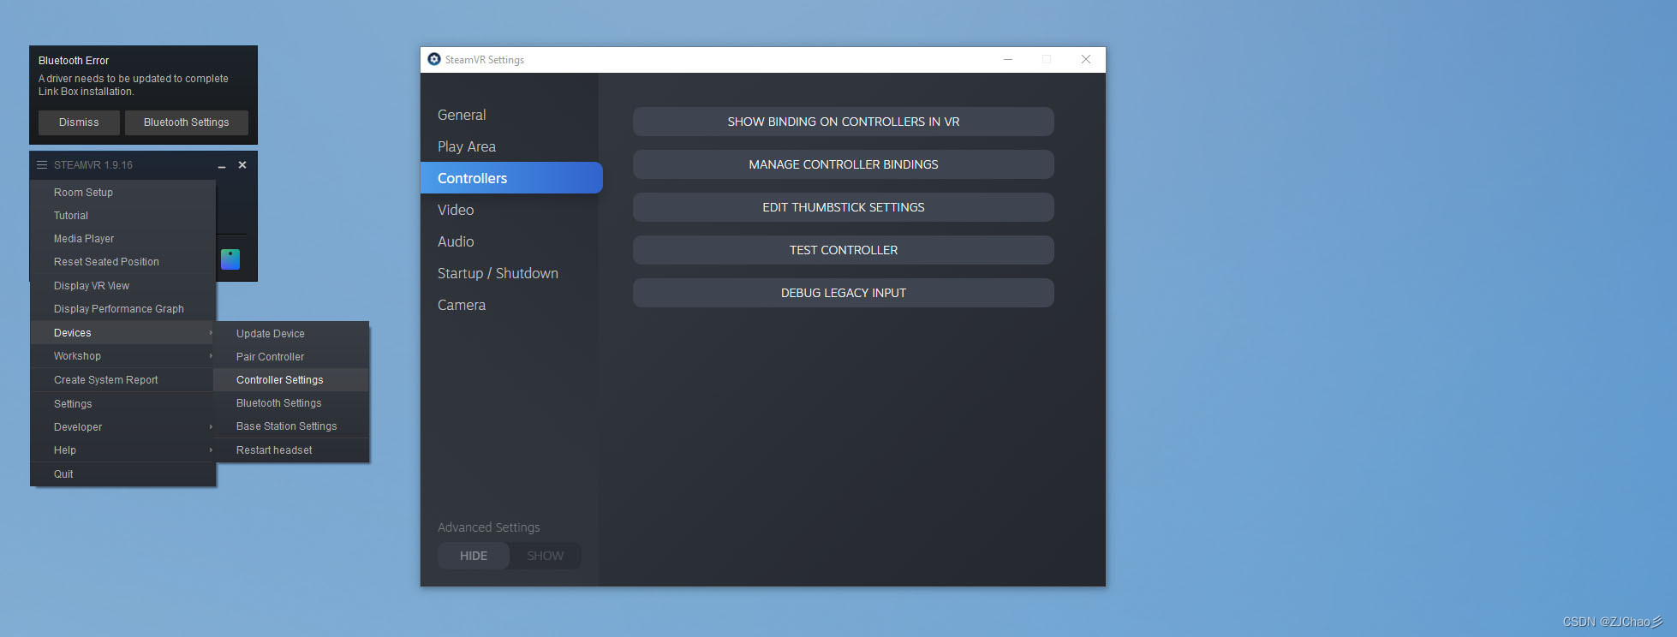Click the Test Controller button
Screen dimensions: 1677x637
pyautogui.click(x=843, y=250)
